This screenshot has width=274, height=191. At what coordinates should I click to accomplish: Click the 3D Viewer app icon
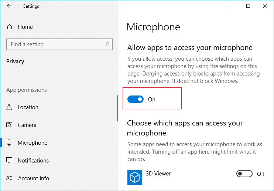coord(135,177)
